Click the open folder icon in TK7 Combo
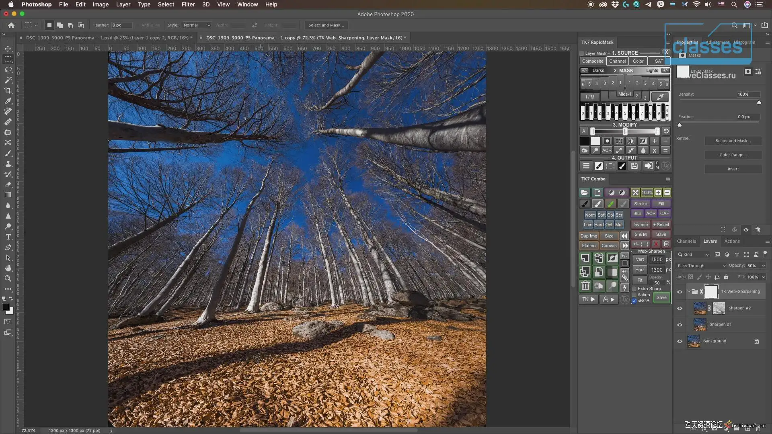The width and height of the screenshot is (772, 434). 584,192
